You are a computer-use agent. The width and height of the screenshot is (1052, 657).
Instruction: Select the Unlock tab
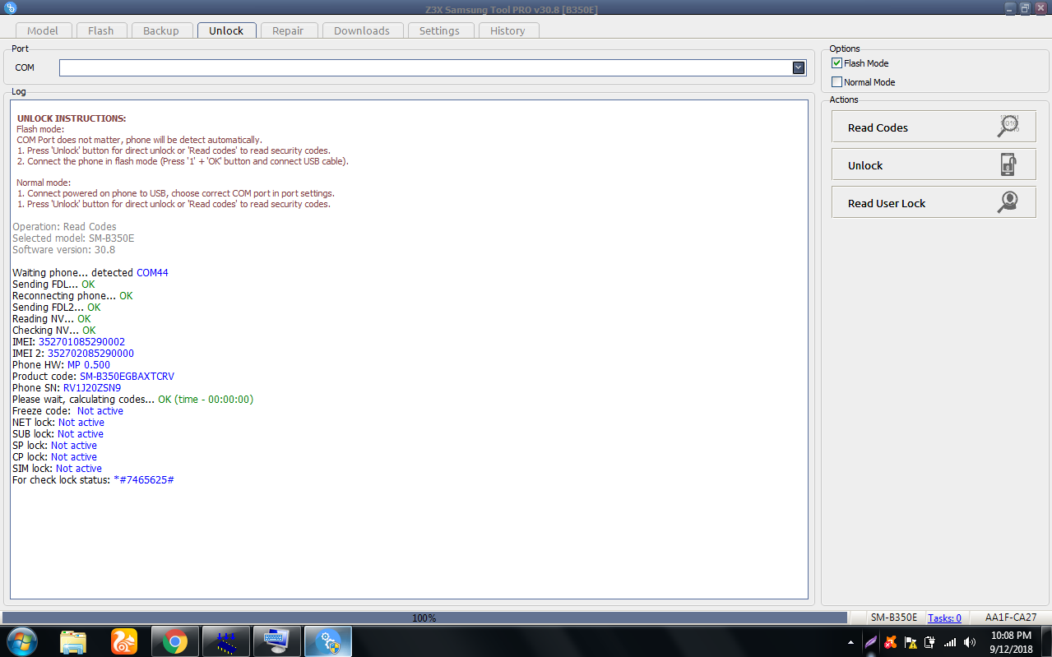click(226, 30)
